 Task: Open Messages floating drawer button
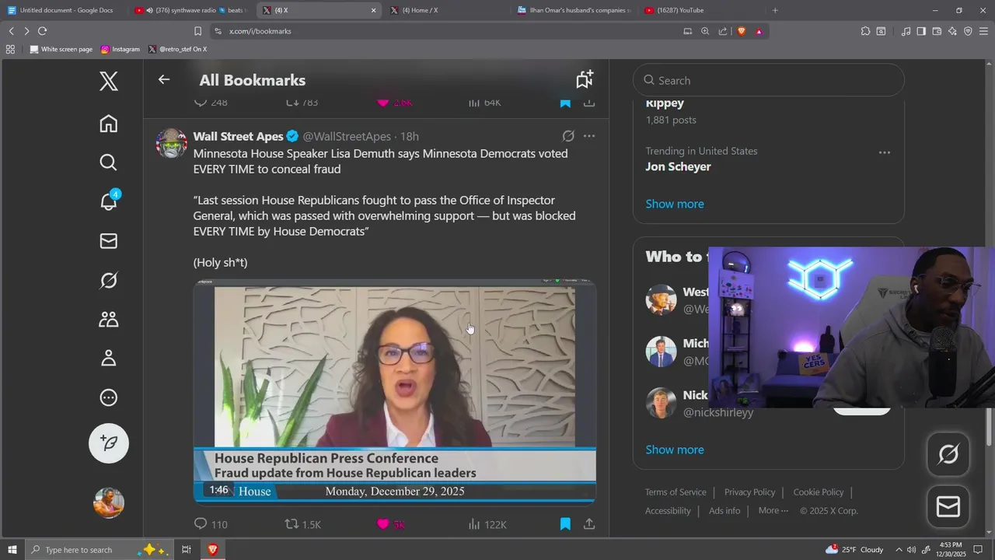(948, 507)
